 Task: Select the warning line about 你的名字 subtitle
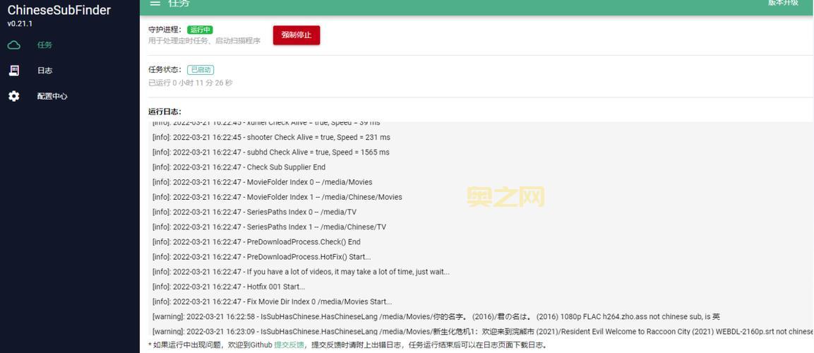[x=436, y=317]
